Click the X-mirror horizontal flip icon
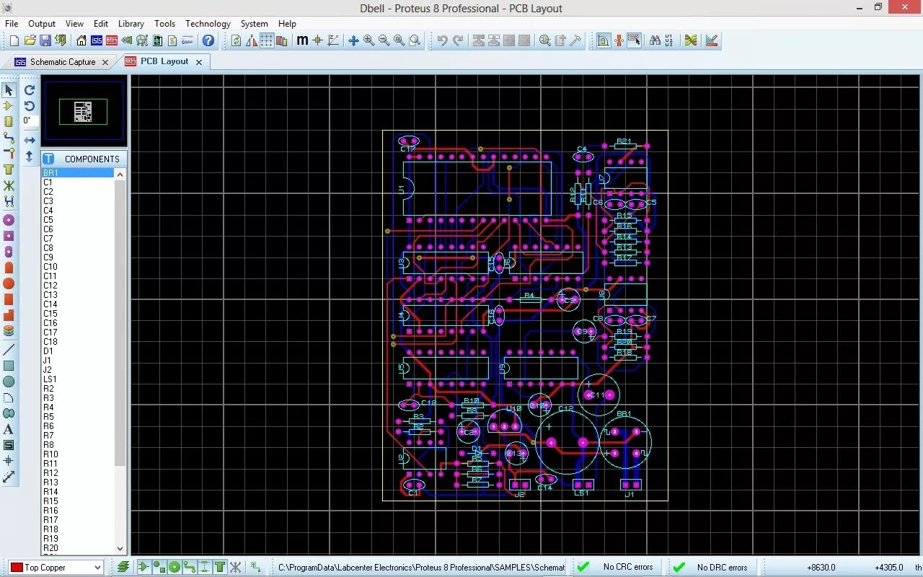 click(x=30, y=140)
